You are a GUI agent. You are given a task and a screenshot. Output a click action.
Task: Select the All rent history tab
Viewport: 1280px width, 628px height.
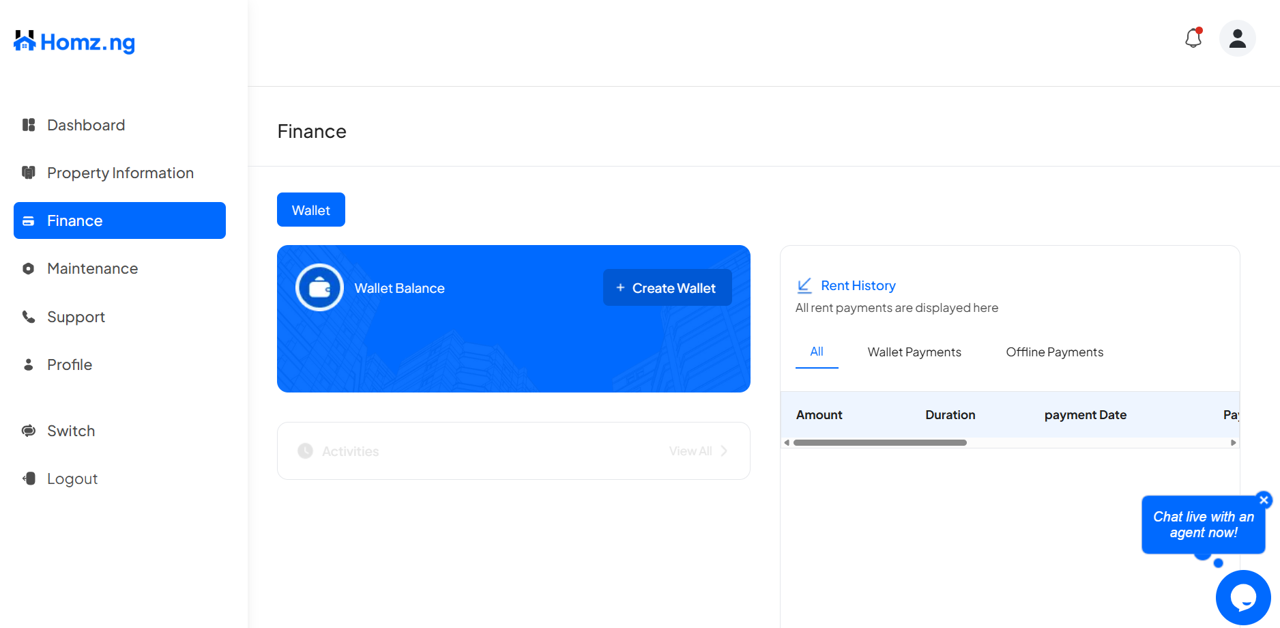pos(817,352)
